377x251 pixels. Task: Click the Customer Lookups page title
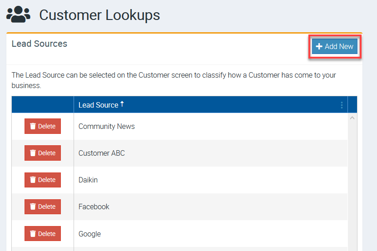(x=99, y=15)
